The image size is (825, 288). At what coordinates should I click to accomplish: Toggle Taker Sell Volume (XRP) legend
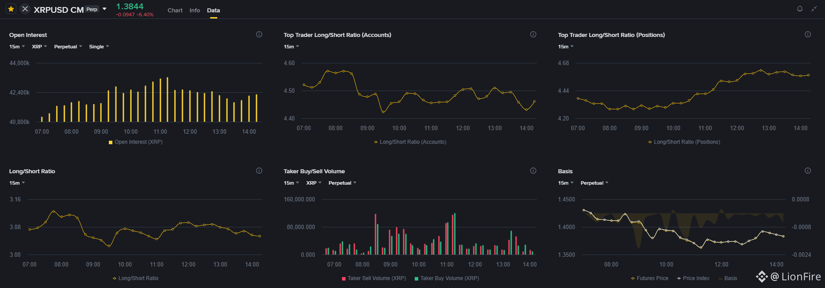pyautogui.click(x=374, y=278)
